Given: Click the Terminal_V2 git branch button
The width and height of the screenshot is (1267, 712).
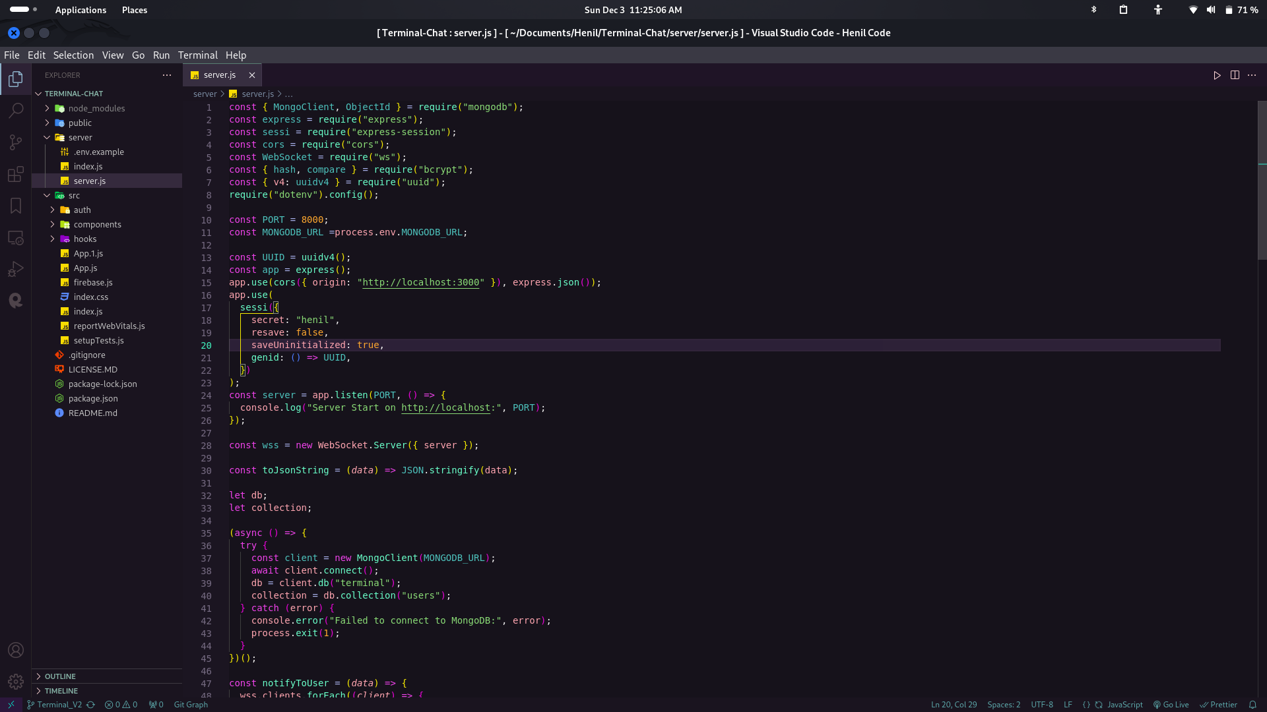Looking at the screenshot, I should point(55,705).
